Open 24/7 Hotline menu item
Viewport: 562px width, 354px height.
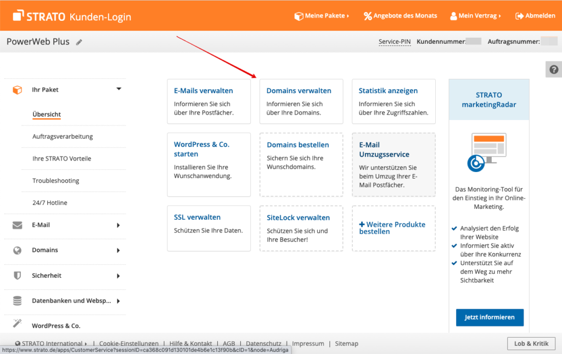pyautogui.click(x=50, y=203)
